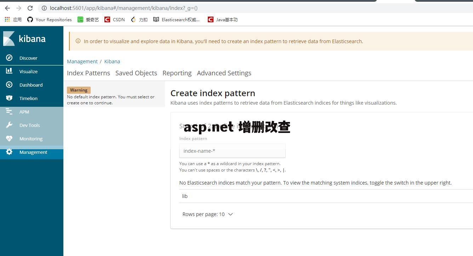Open the 爱奇艺 bookmark
Viewport: 473px width, 256px height.
coord(88,19)
